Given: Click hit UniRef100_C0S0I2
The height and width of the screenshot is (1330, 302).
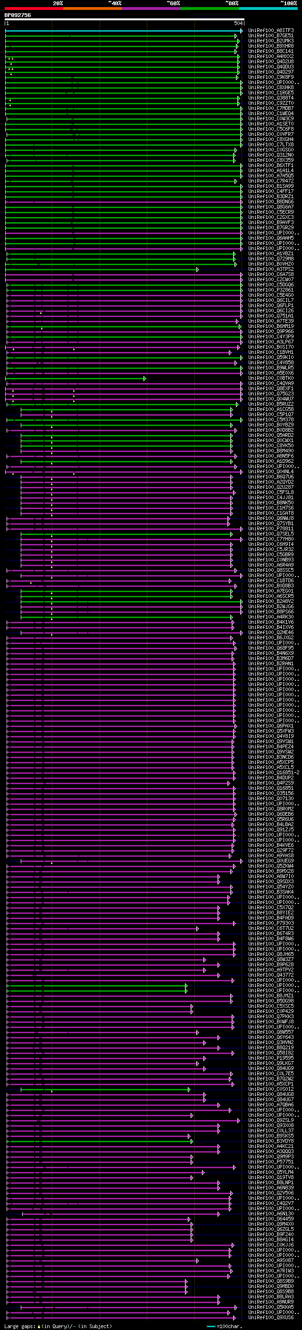Looking at the screenshot, I should point(270,1089).
